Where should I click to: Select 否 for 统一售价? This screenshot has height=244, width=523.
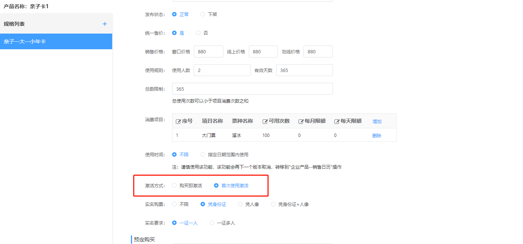198,33
